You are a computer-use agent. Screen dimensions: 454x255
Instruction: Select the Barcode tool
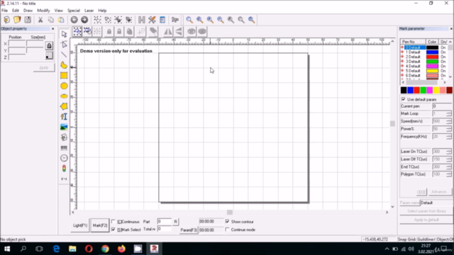click(64, 148)
